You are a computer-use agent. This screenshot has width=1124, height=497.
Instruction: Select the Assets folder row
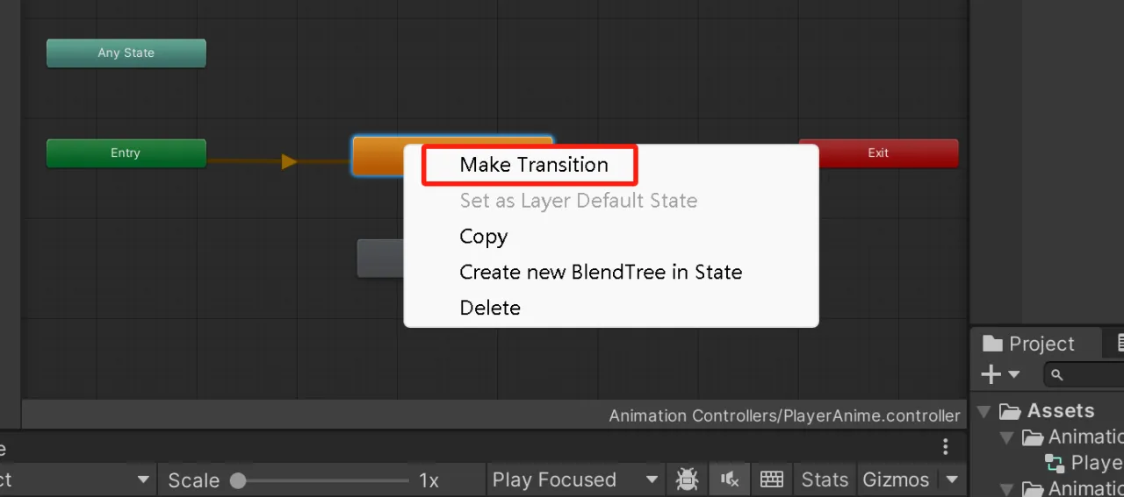coord(1049,411)
